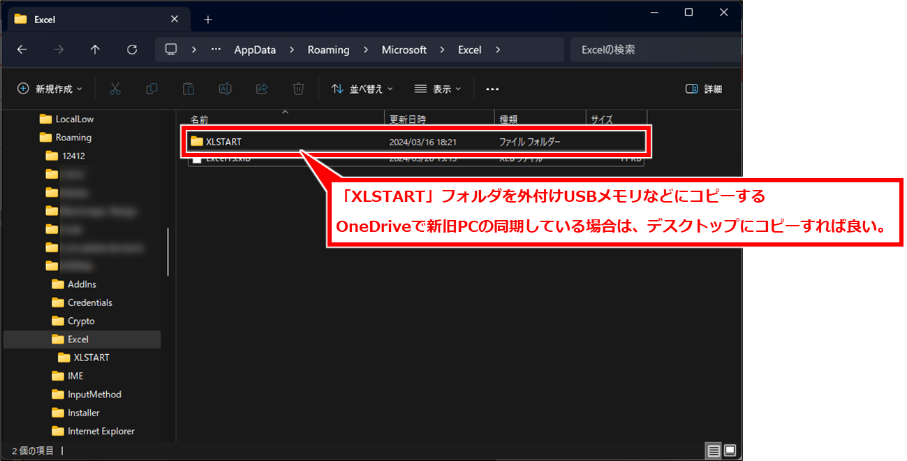Select Excel folder in navigation tree
This screenshot has height=461, width=907.
pos(82,339)
